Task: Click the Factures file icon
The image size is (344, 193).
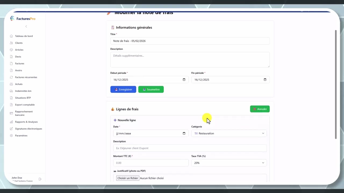Action: coord(11,64)
